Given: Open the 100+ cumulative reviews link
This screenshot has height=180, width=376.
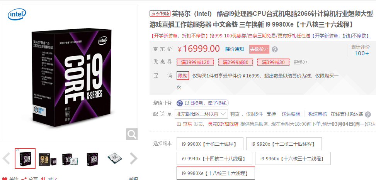Looking at the screenshot, I should (x=362, y=53).
